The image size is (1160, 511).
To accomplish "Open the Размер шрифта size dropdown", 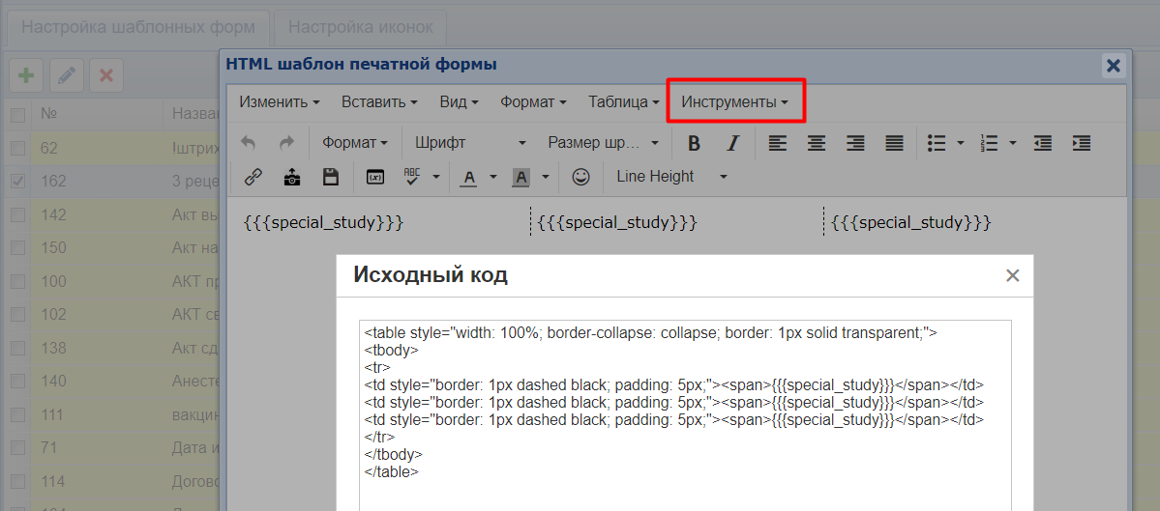I will [602, 143].
